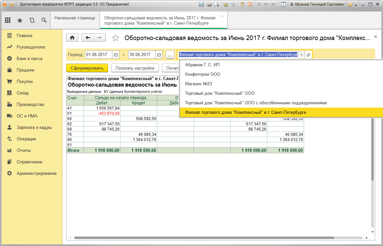Open the history icon in the tools panel

click(x=32, y=20)
